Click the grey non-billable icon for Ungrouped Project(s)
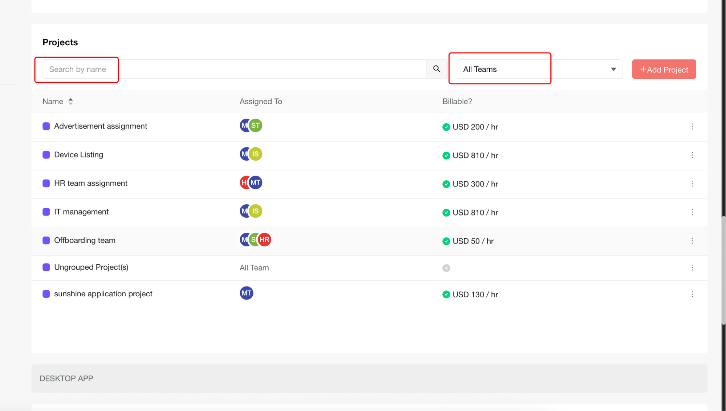The image size is (726, 411). click(446, 268)
